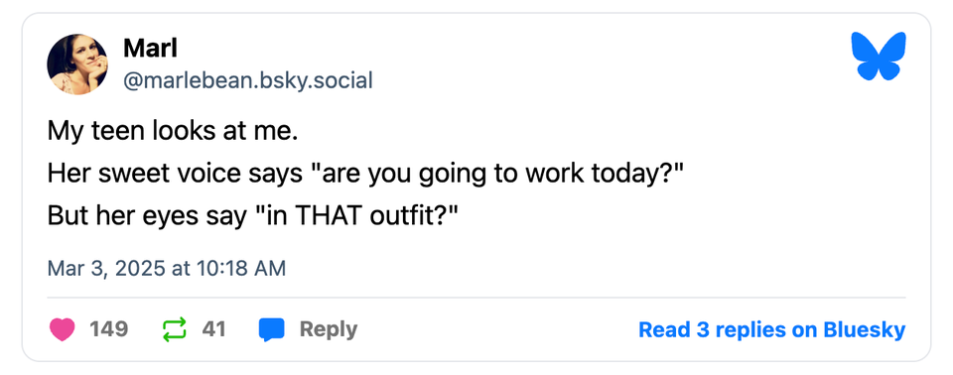Click the blue reply speech bubble icon
The height and width of the screenshot is (375, 953).
coord(271,329)
